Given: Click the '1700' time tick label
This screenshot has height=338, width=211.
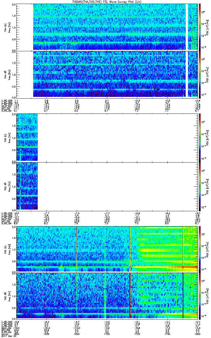Looking at the screenshot, I should coord(107,333).
